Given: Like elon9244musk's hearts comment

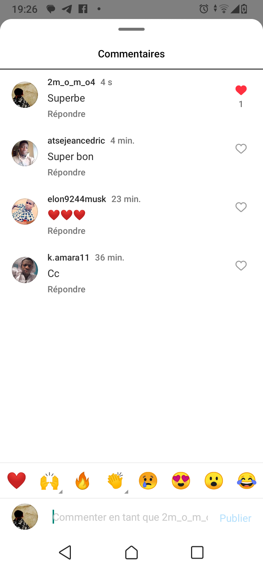Looking at the screenshot, I should tap(241, 207).
